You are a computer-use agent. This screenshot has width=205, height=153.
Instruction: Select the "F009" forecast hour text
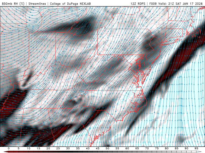tap(153, 4)
